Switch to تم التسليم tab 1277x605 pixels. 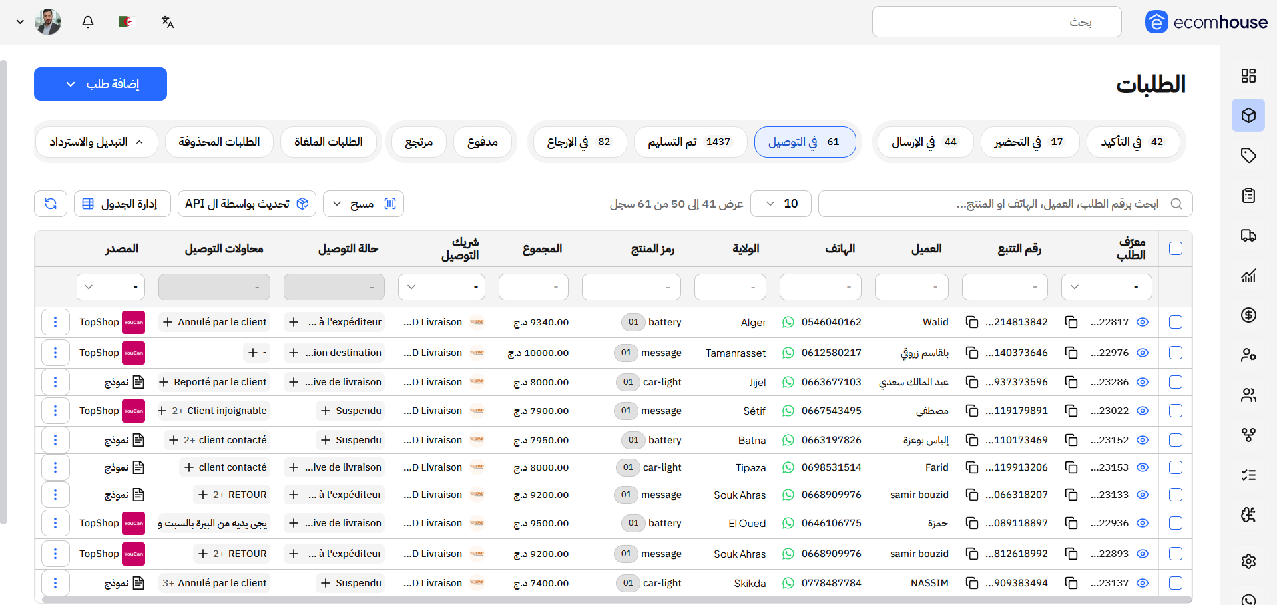[x=690, y=142]
